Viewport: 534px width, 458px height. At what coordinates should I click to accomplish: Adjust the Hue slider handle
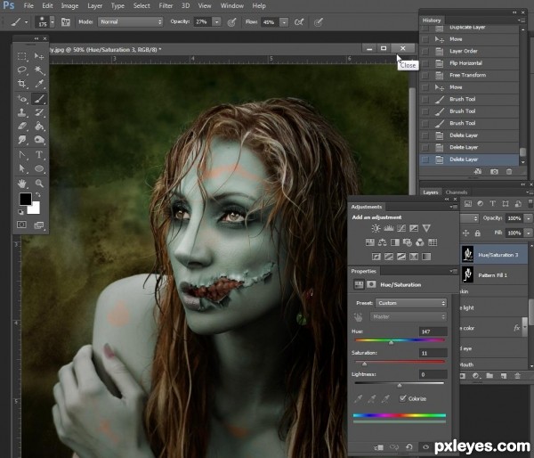(x=392, y=342)
